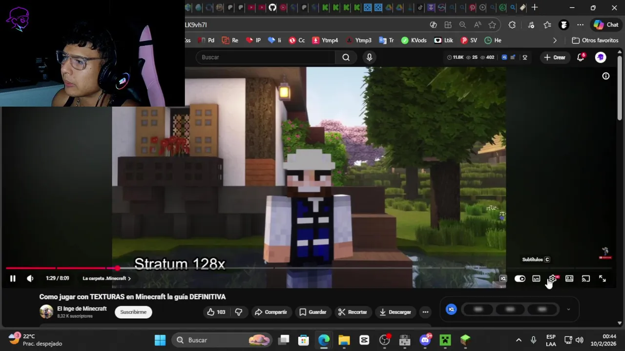Open Otros favoritos folder

595,40
